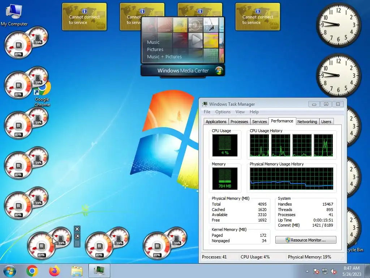This screenshot has width=370, height=278.
Task: Click the Available memory value 3310
Action: 262,215
